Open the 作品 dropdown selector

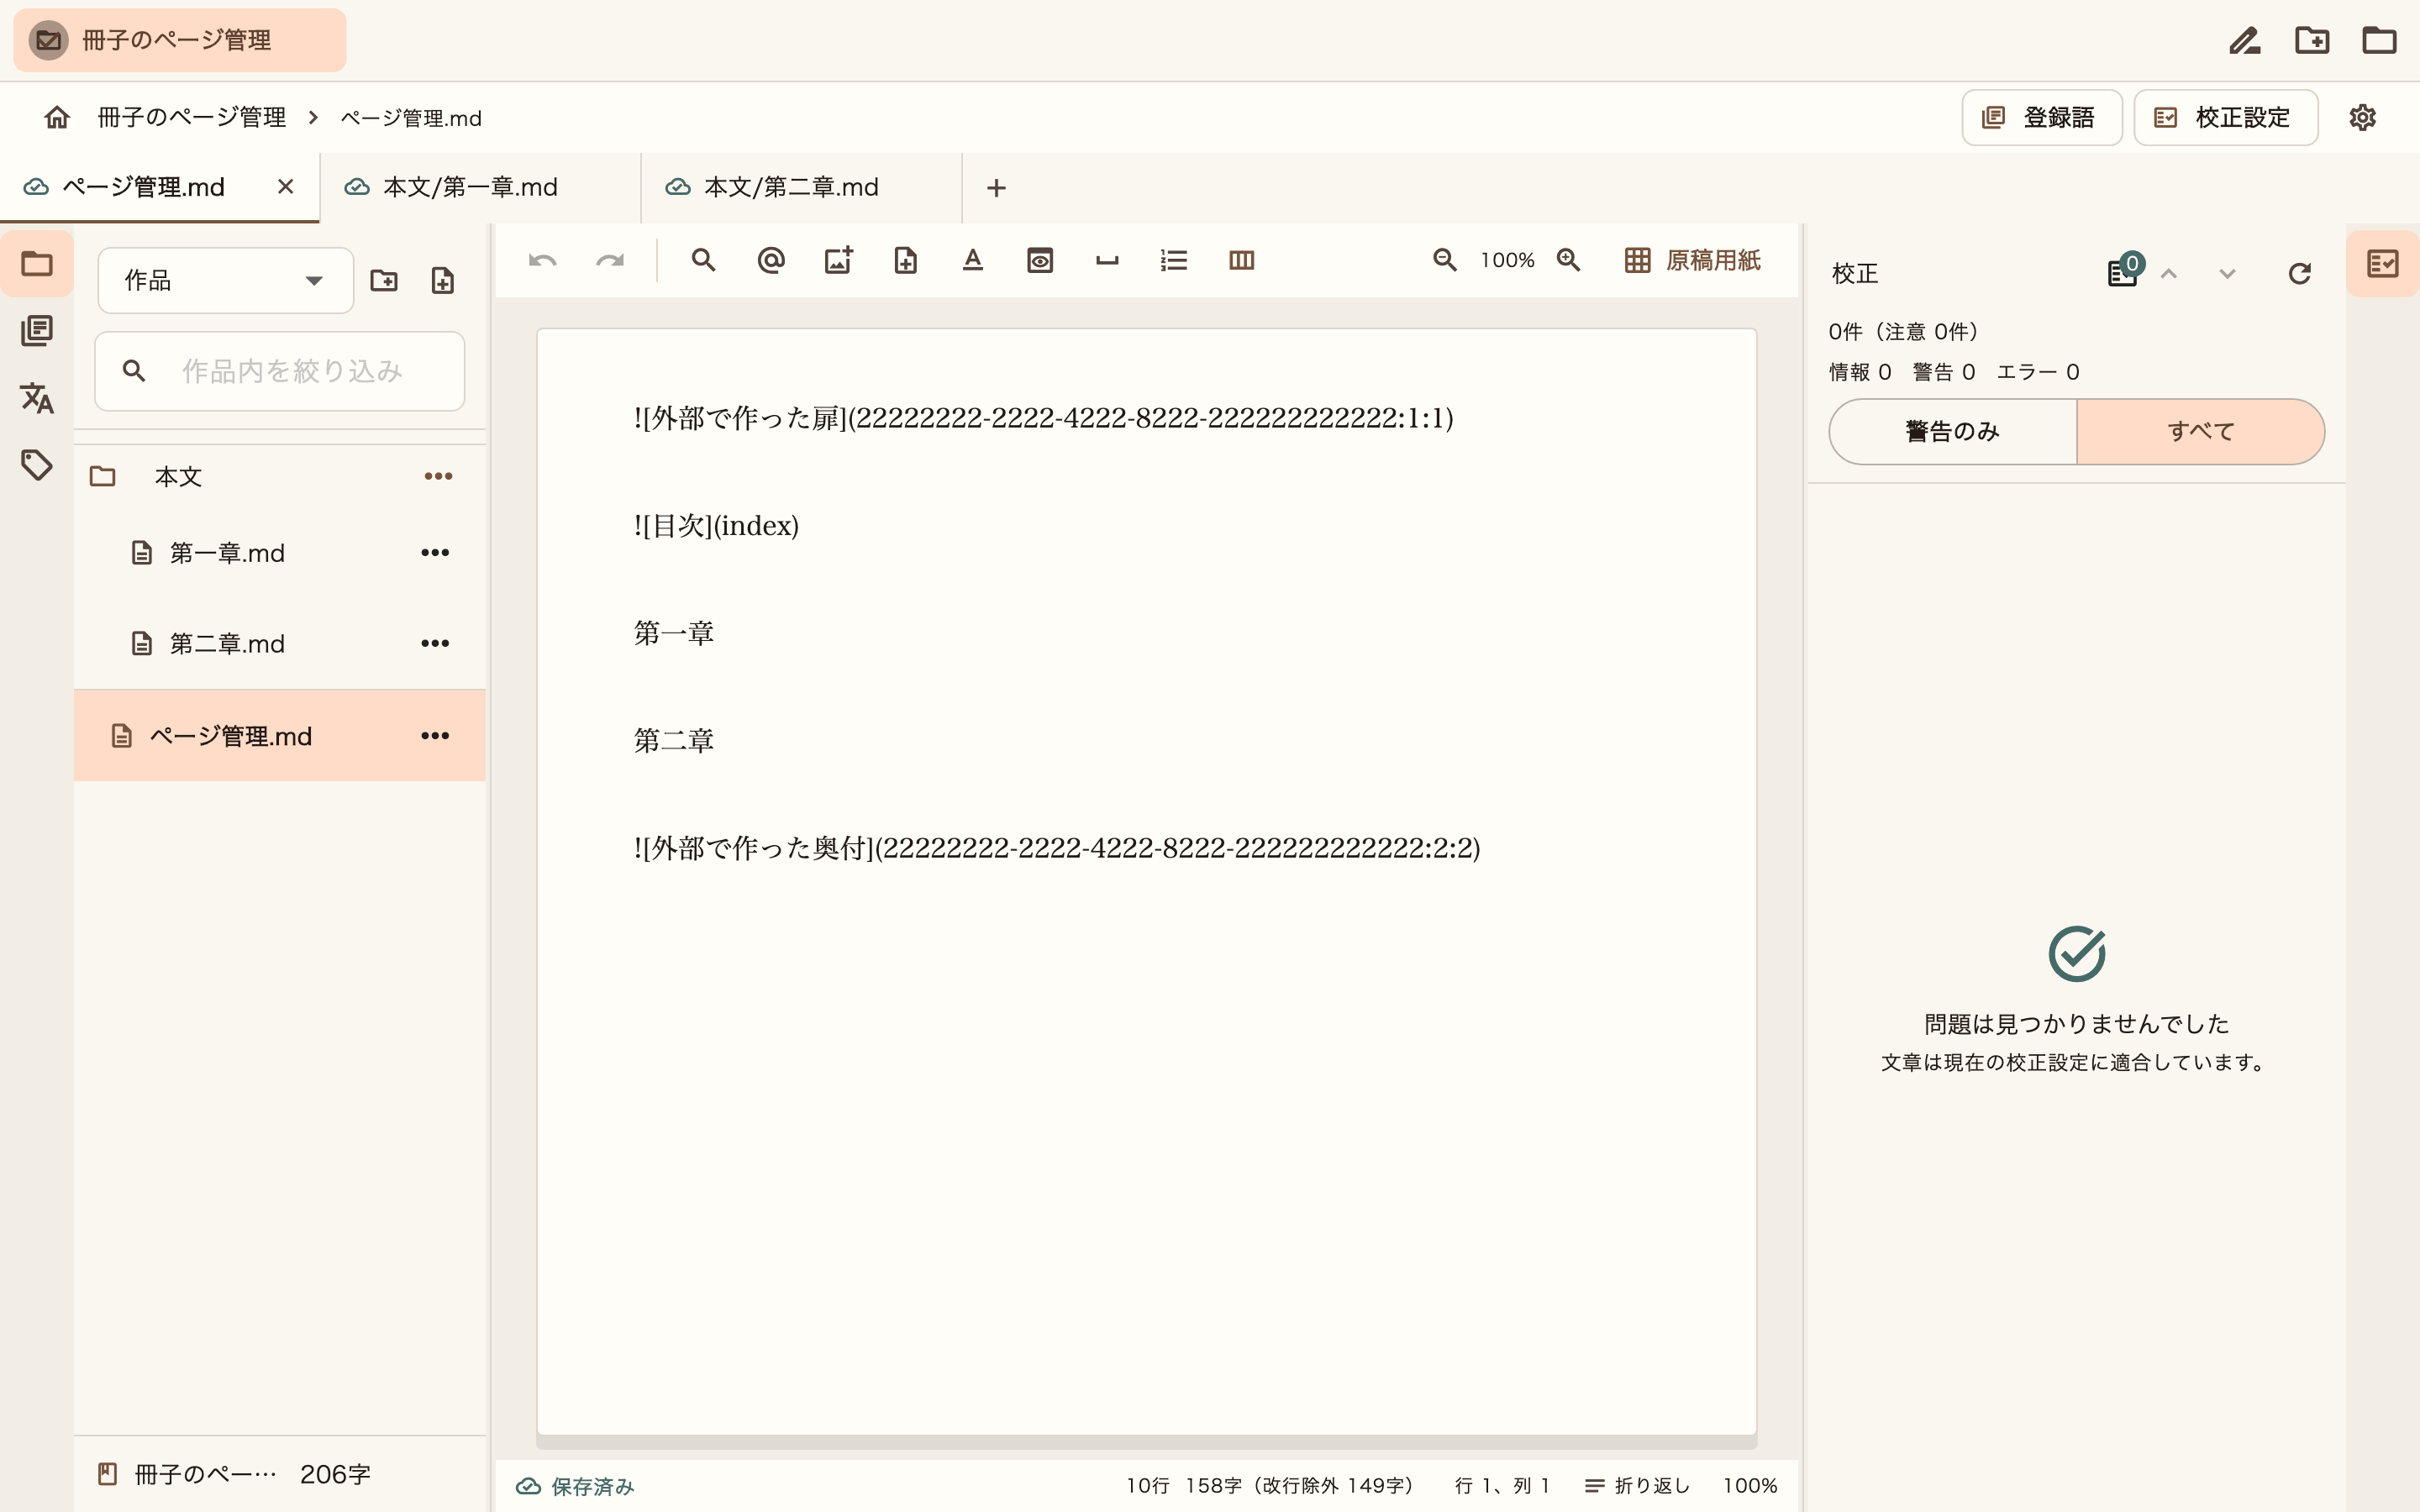pos(225,281)
